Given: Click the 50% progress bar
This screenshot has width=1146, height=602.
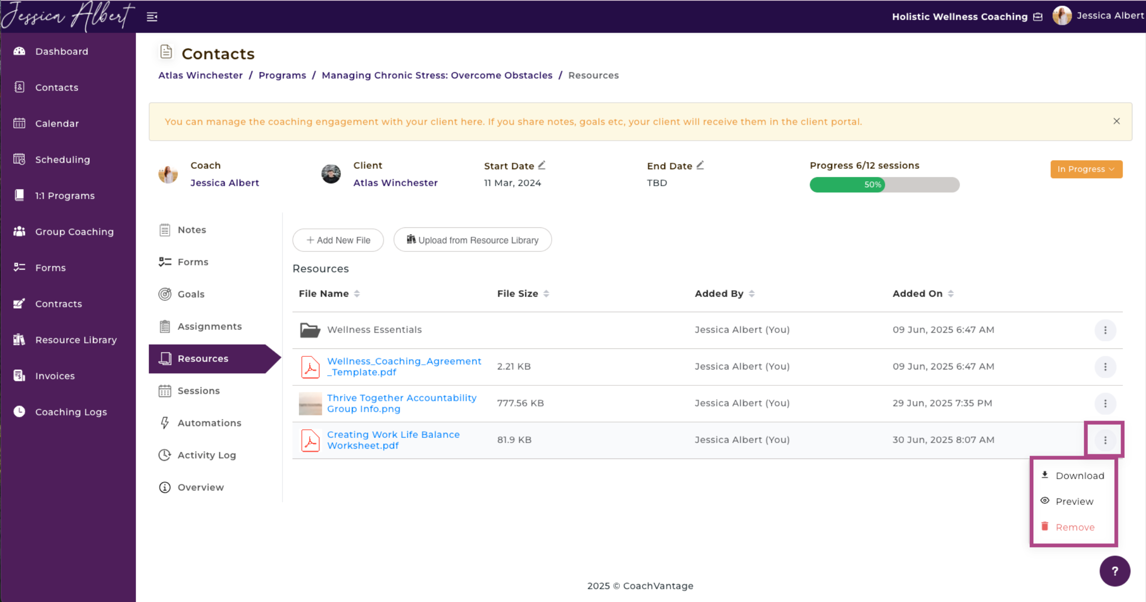Looking at the screenshot, I should [884, 185].
